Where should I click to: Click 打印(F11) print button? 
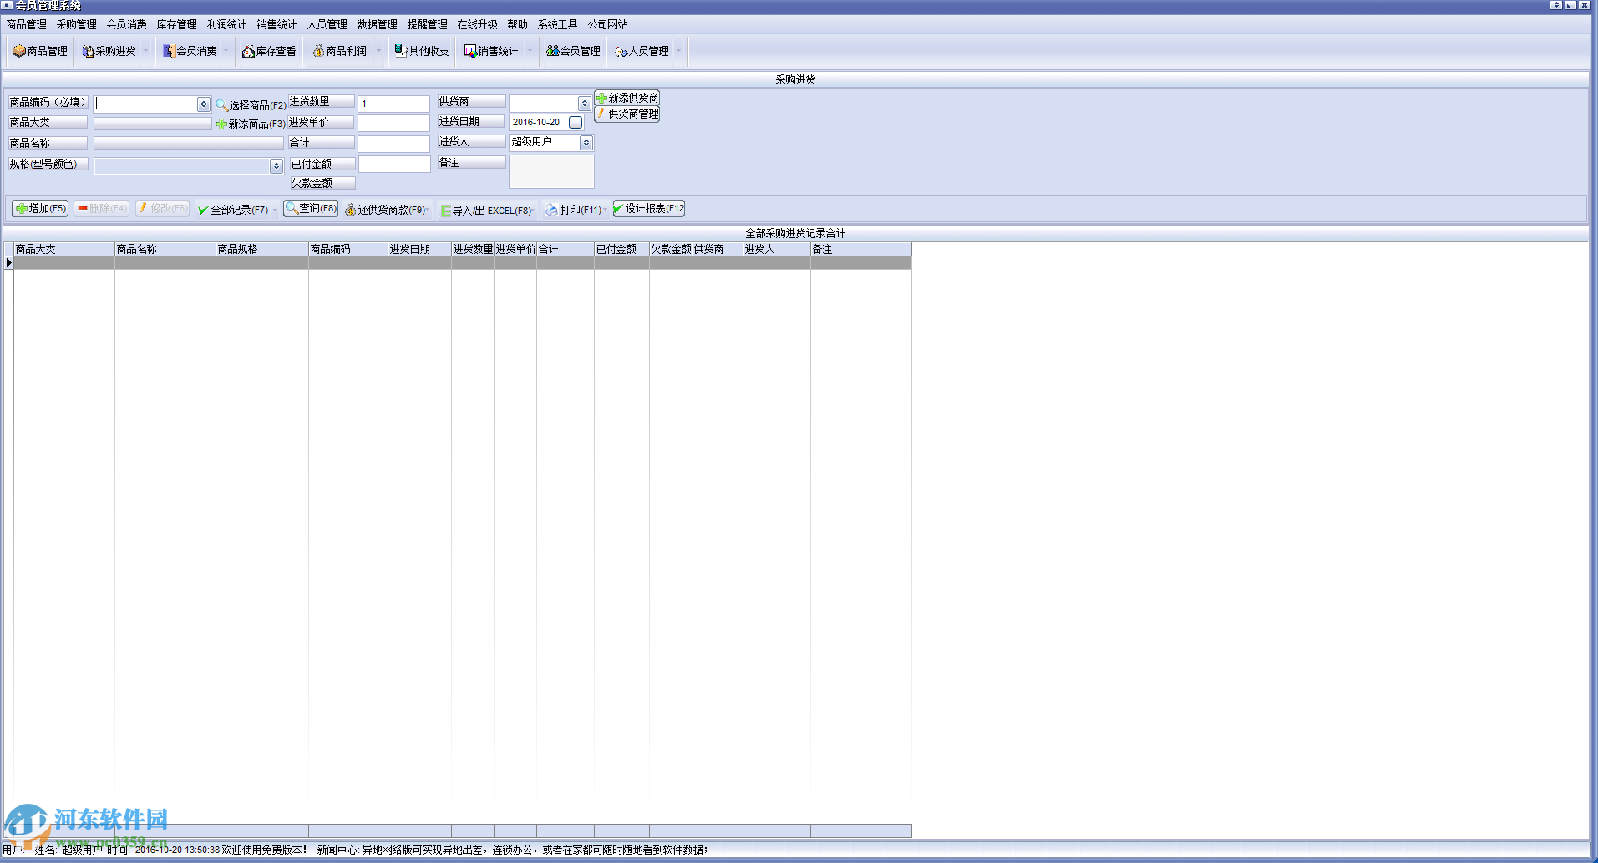click(573, 210)
